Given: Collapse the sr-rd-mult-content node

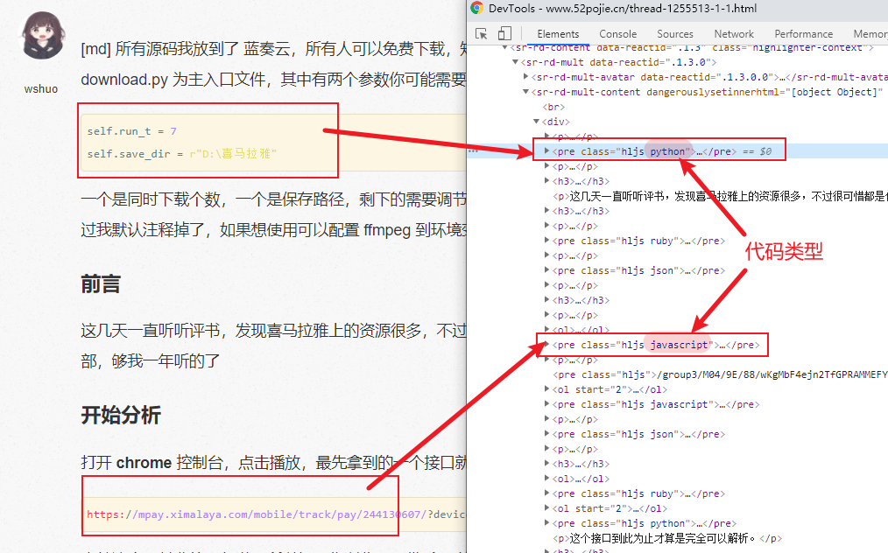Looking at the screenshot, I should (525, 91).
